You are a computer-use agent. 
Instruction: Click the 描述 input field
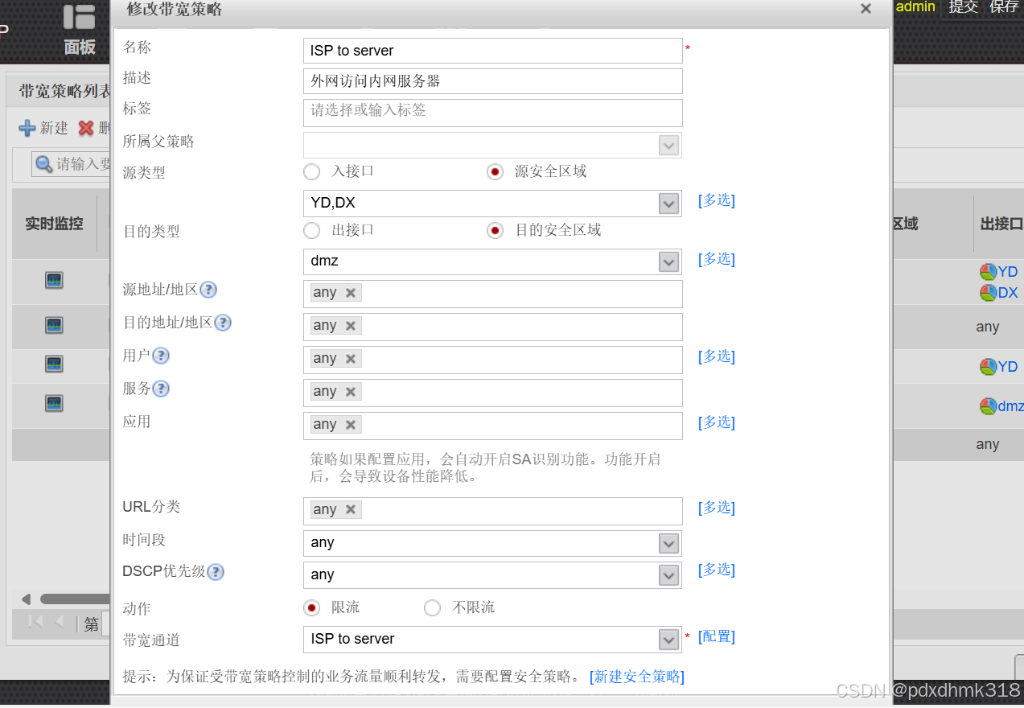tap(493, 81)
